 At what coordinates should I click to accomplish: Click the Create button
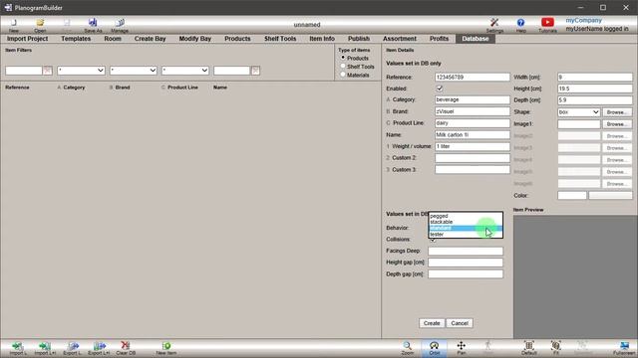click(x=432, y=323)
